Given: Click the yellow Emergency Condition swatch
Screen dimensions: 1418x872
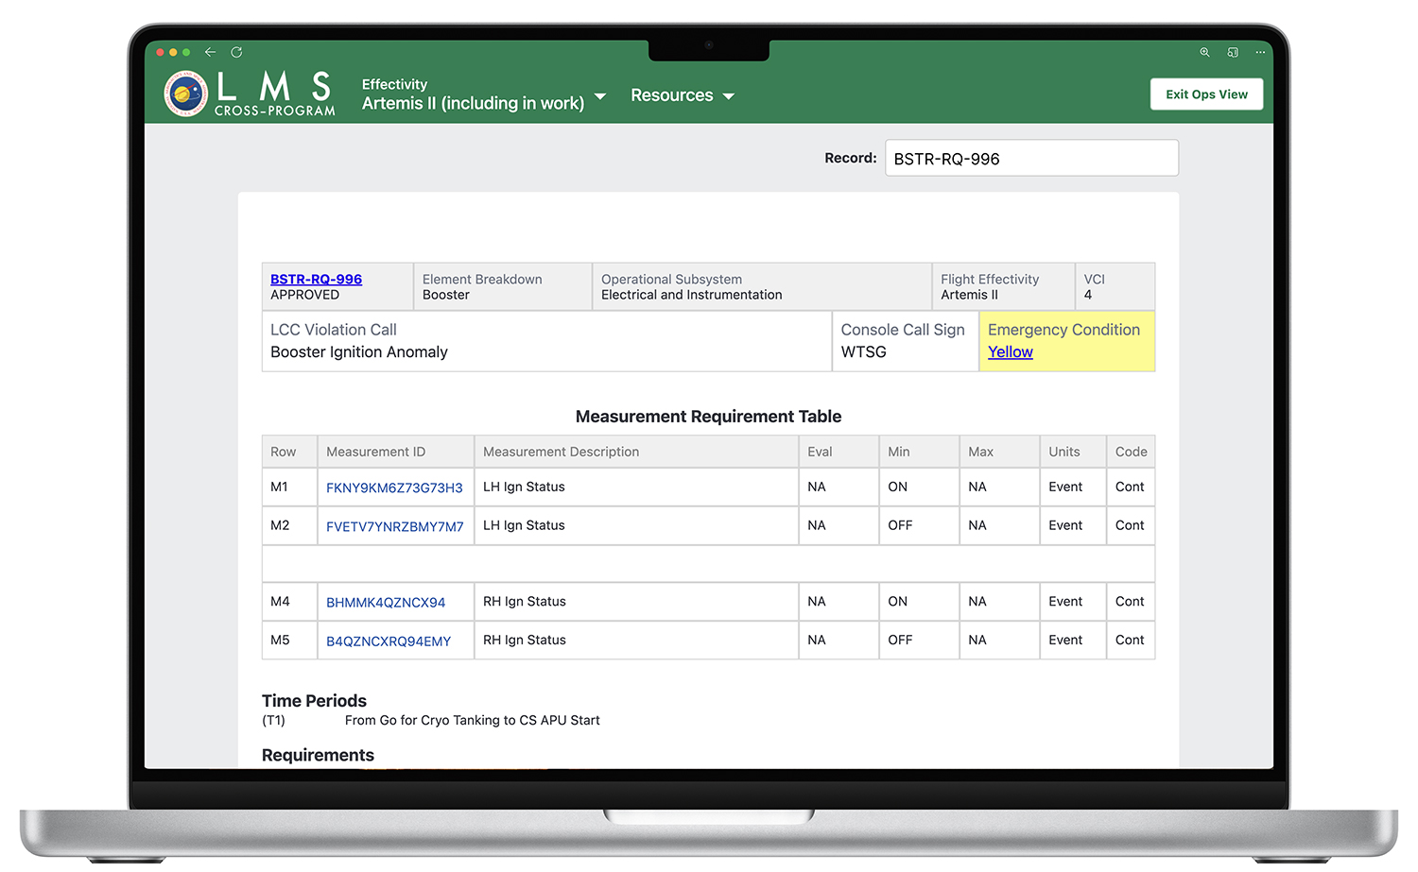Looking at the screenshot, I should coord(1066,341).
